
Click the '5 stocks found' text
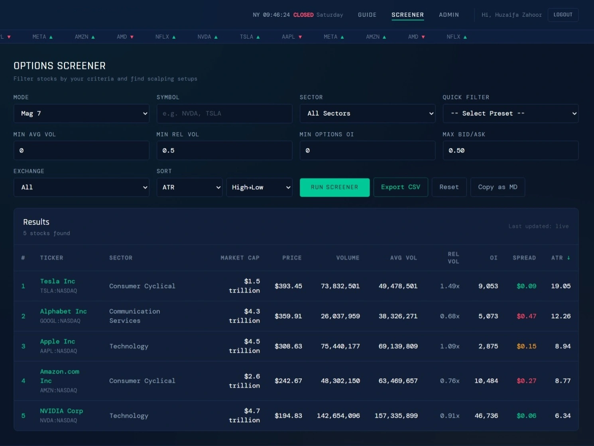tap(46, 233)
